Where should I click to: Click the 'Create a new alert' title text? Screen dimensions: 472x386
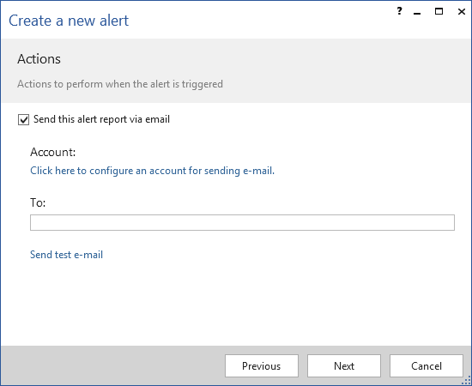click(x=69, y=21)
